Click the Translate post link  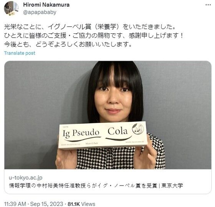(x=20, y=53)
